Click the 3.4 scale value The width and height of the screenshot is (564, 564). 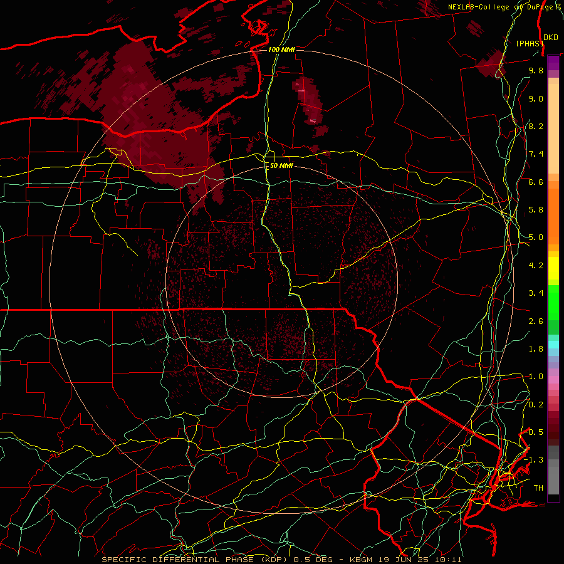pyautogui.click(x=536, y=293)
